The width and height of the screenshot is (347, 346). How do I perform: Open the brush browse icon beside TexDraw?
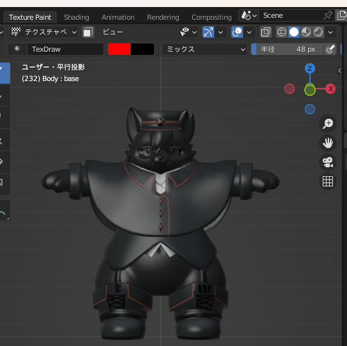pyautogui.click(x=17, y=49)
